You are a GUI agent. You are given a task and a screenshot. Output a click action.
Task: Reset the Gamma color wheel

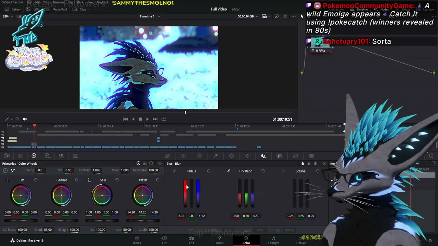click(76, 180)
